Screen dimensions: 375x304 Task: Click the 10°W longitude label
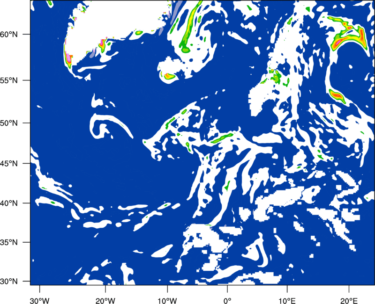pos(167,301)
